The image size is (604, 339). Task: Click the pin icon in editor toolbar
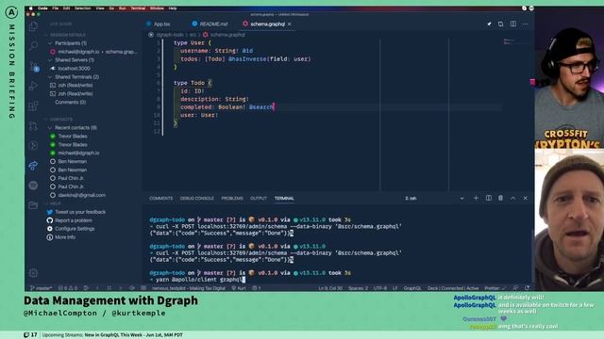pos(489,24)
